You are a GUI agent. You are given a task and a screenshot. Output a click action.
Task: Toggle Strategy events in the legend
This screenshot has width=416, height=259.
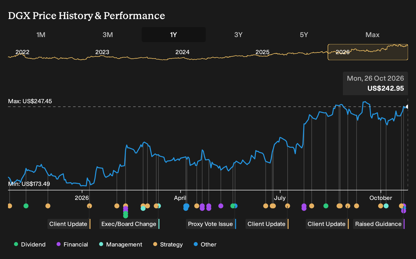(x=168, y=244)
